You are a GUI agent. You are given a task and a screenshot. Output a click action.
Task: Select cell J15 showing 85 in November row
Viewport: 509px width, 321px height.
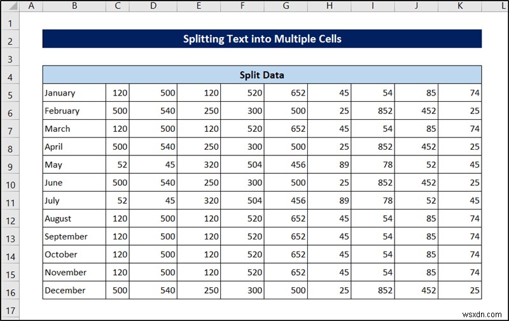(417, 272)
